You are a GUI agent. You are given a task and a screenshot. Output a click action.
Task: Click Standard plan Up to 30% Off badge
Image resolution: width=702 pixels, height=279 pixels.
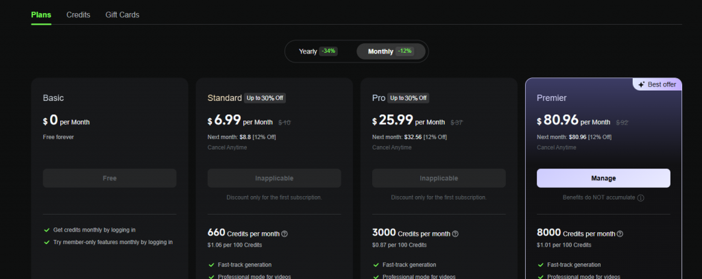coord(265,97)
